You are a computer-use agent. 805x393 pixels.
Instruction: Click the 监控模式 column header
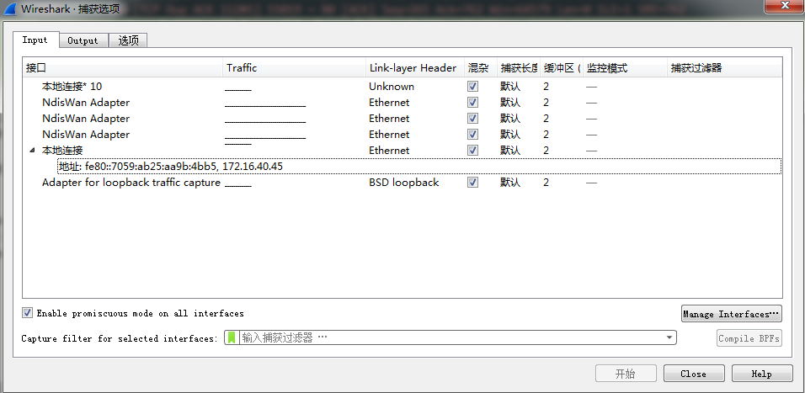(x=625, y=67)
